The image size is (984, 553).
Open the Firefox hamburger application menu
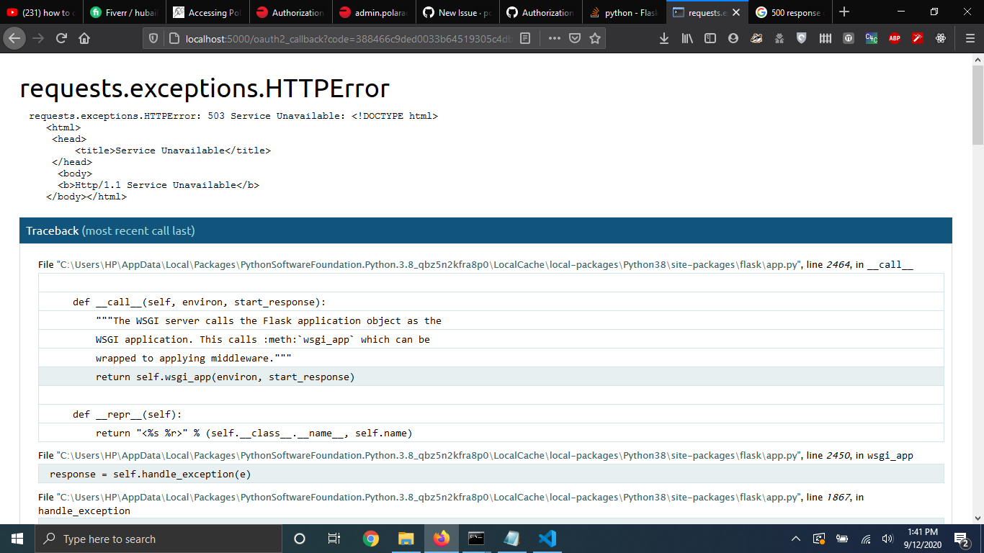pos(970,39)
